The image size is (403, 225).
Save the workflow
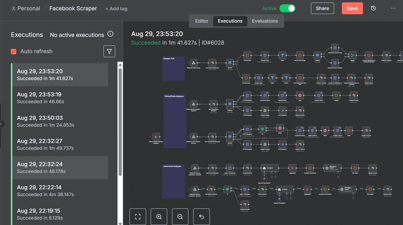tap(352, 8)
